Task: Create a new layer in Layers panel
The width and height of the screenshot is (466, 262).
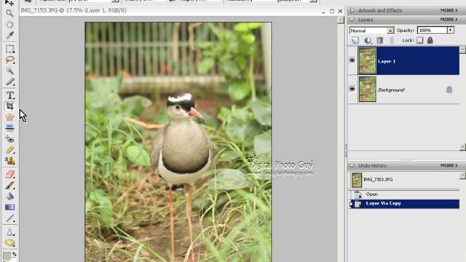Action: click(355, 41)
